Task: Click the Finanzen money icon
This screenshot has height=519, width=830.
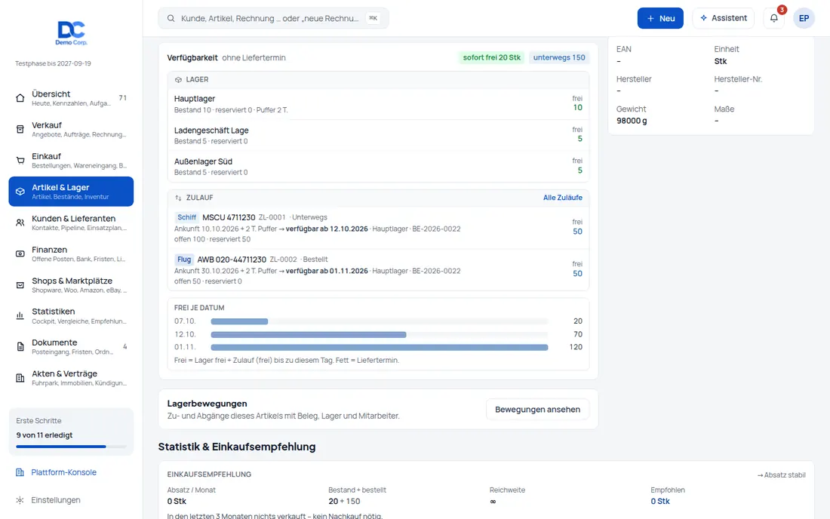Action: [20, 254]
